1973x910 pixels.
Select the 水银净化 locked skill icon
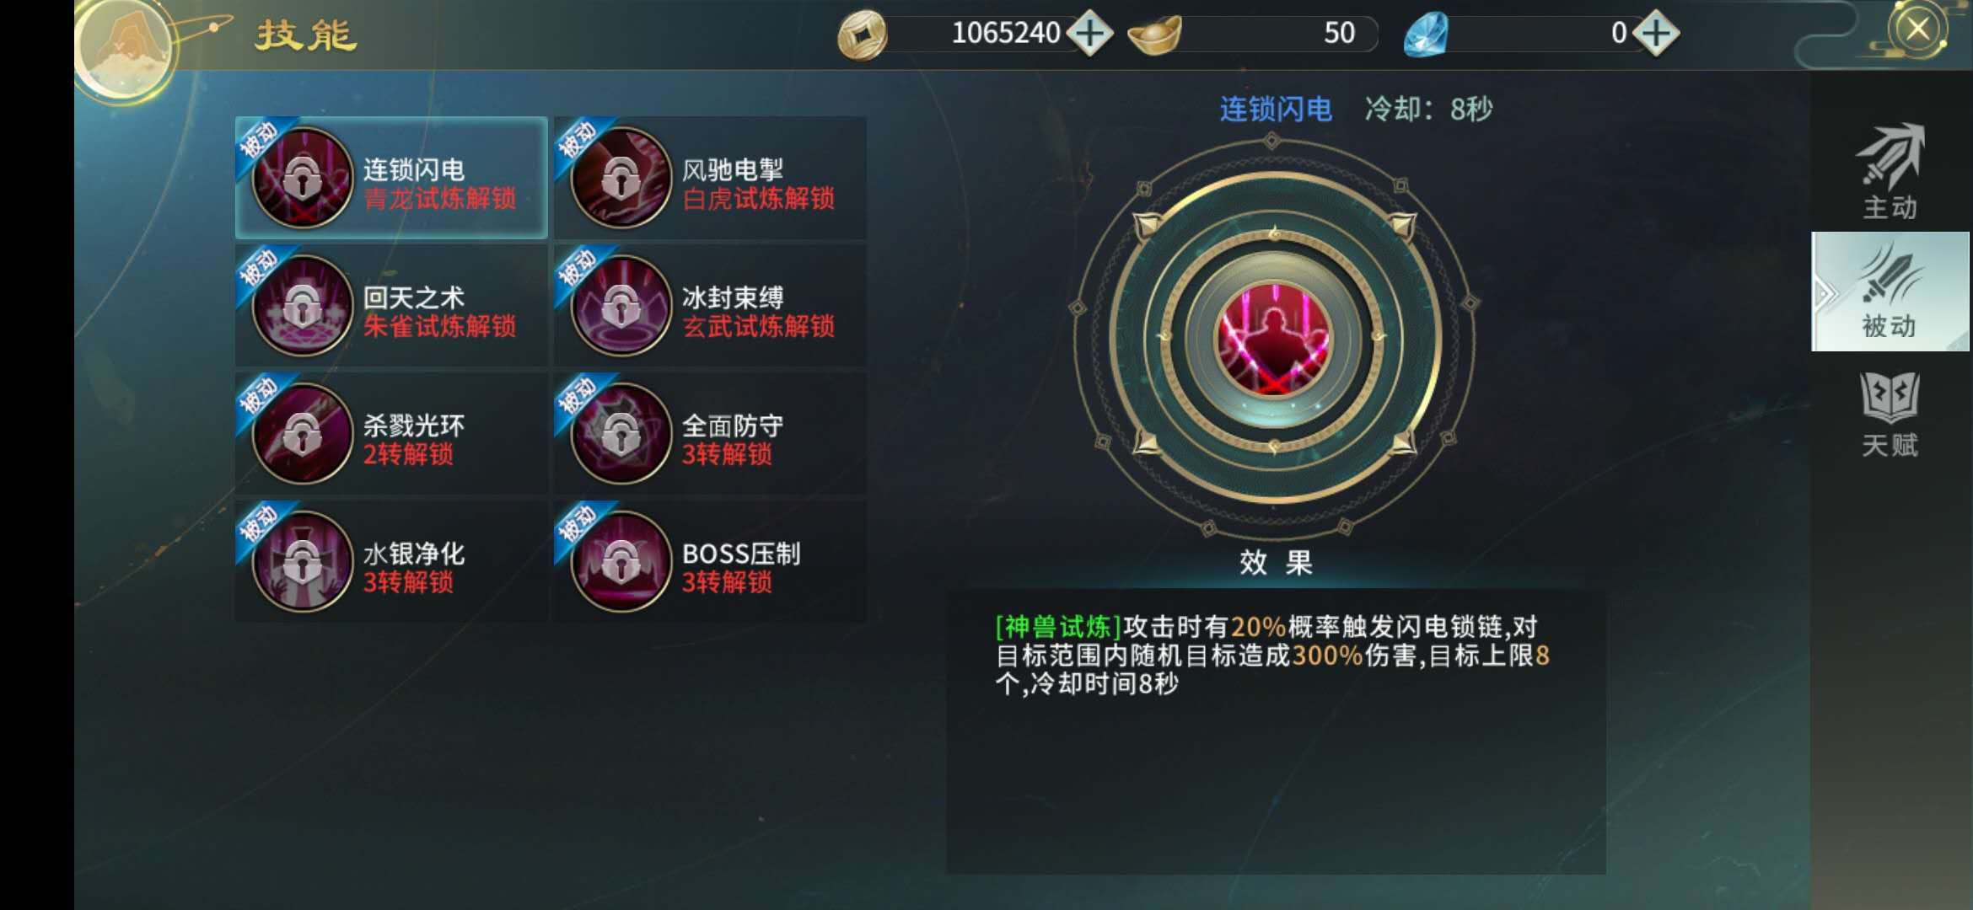pos(303,562)
